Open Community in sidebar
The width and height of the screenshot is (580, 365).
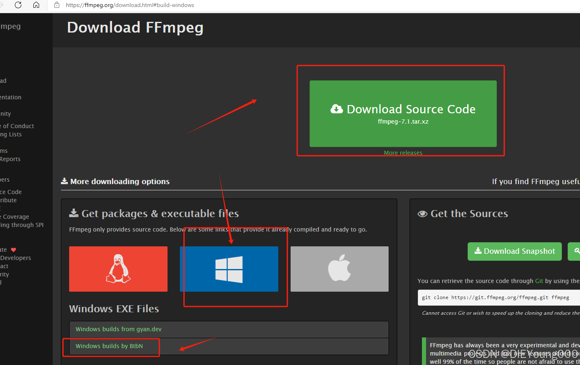tap(5, 114)
